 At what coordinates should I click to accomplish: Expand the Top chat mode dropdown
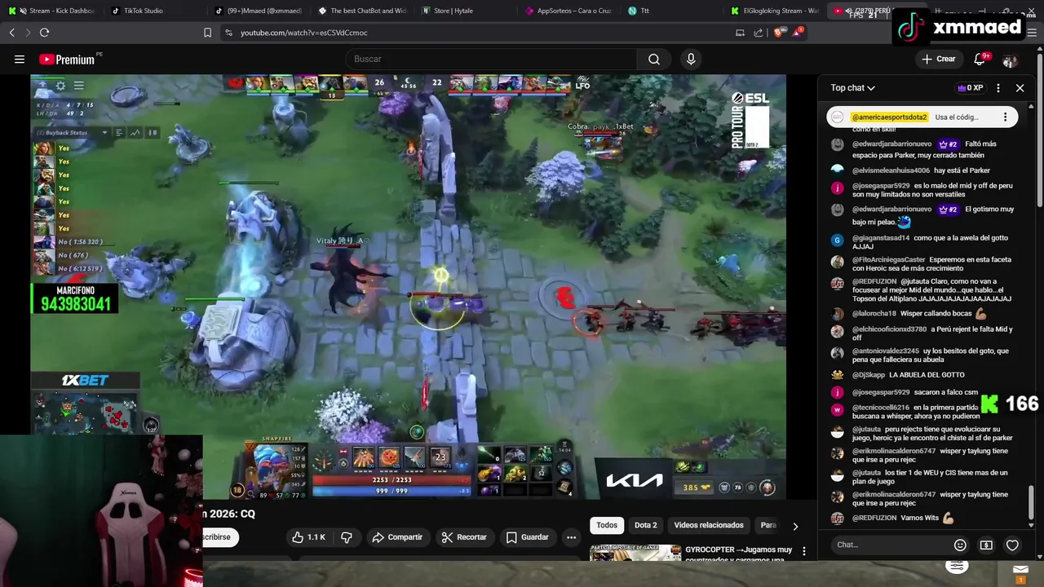point(852,88)
